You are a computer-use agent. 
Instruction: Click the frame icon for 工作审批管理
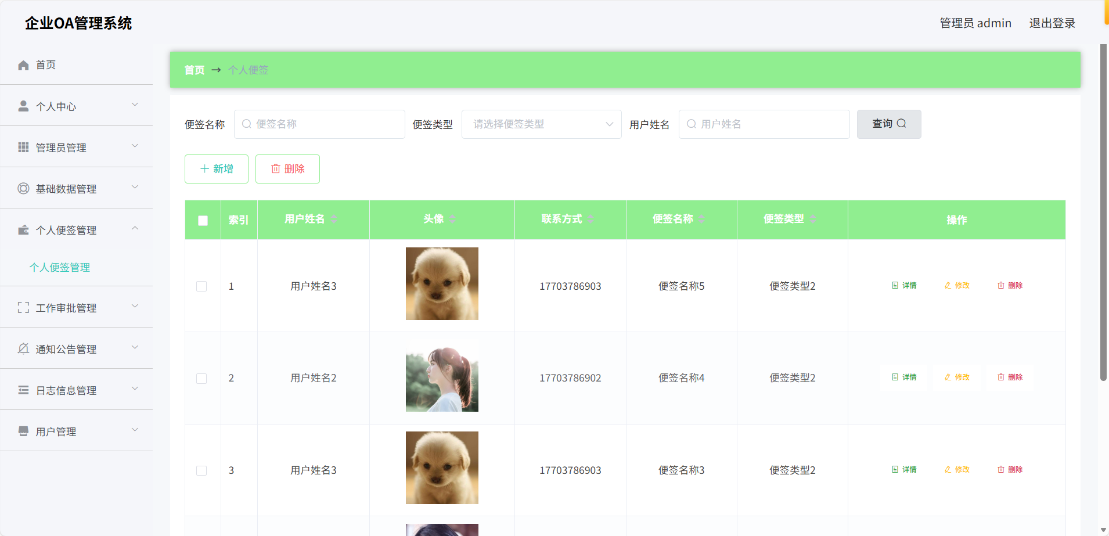pos(23,307)
